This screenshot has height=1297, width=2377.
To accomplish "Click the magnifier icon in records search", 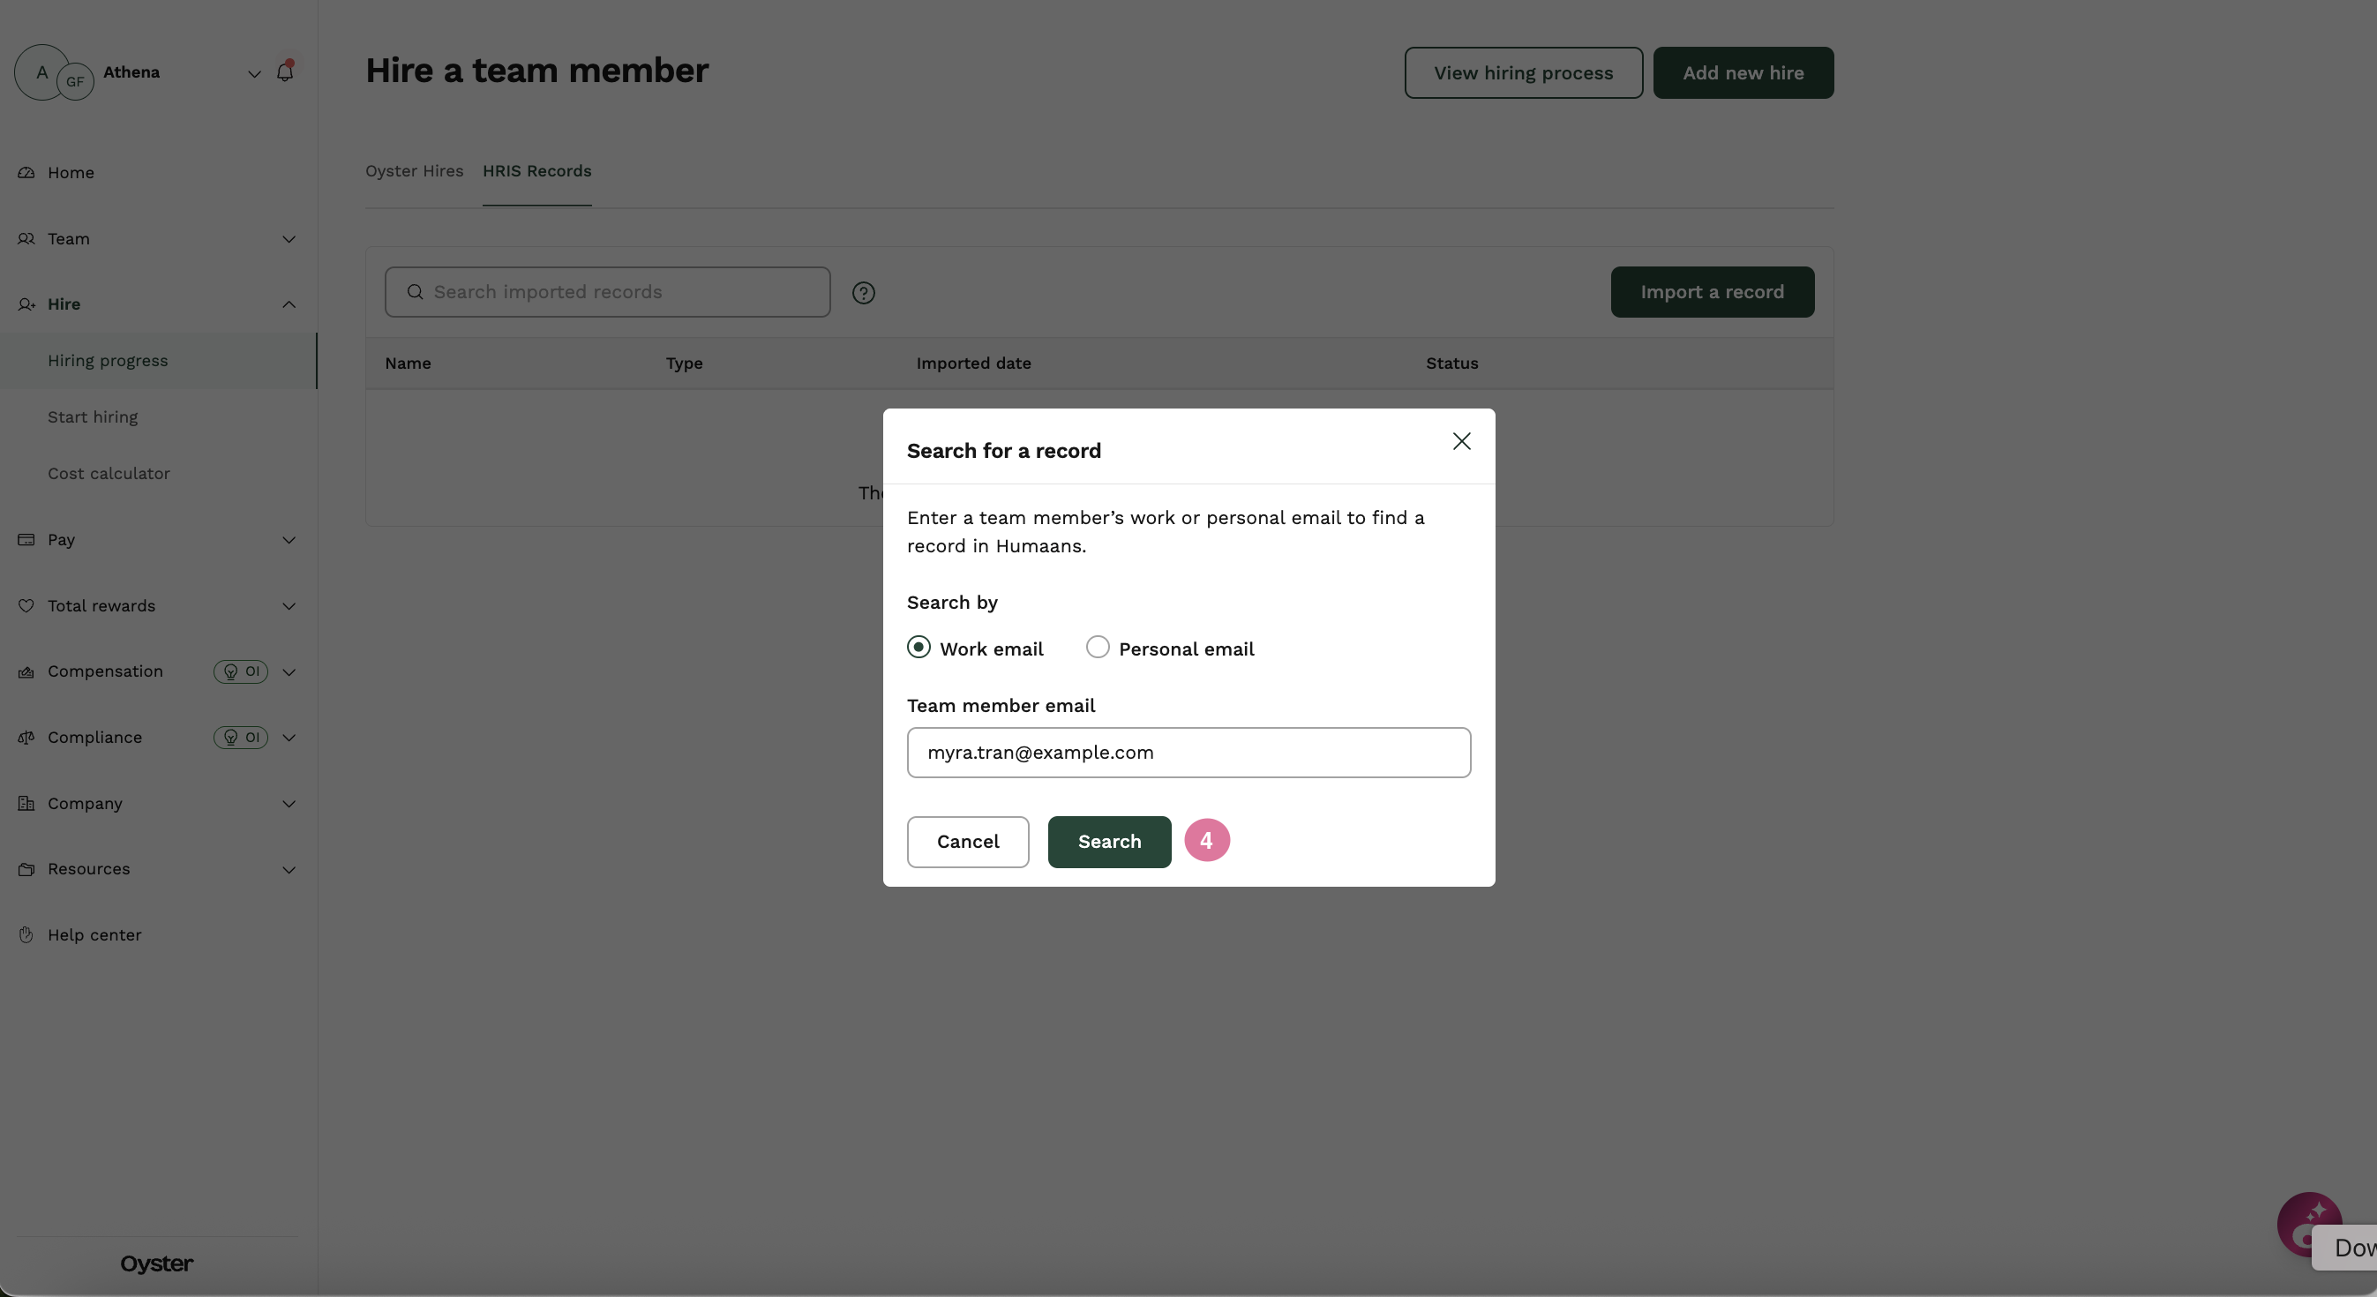I will (416, 291).
